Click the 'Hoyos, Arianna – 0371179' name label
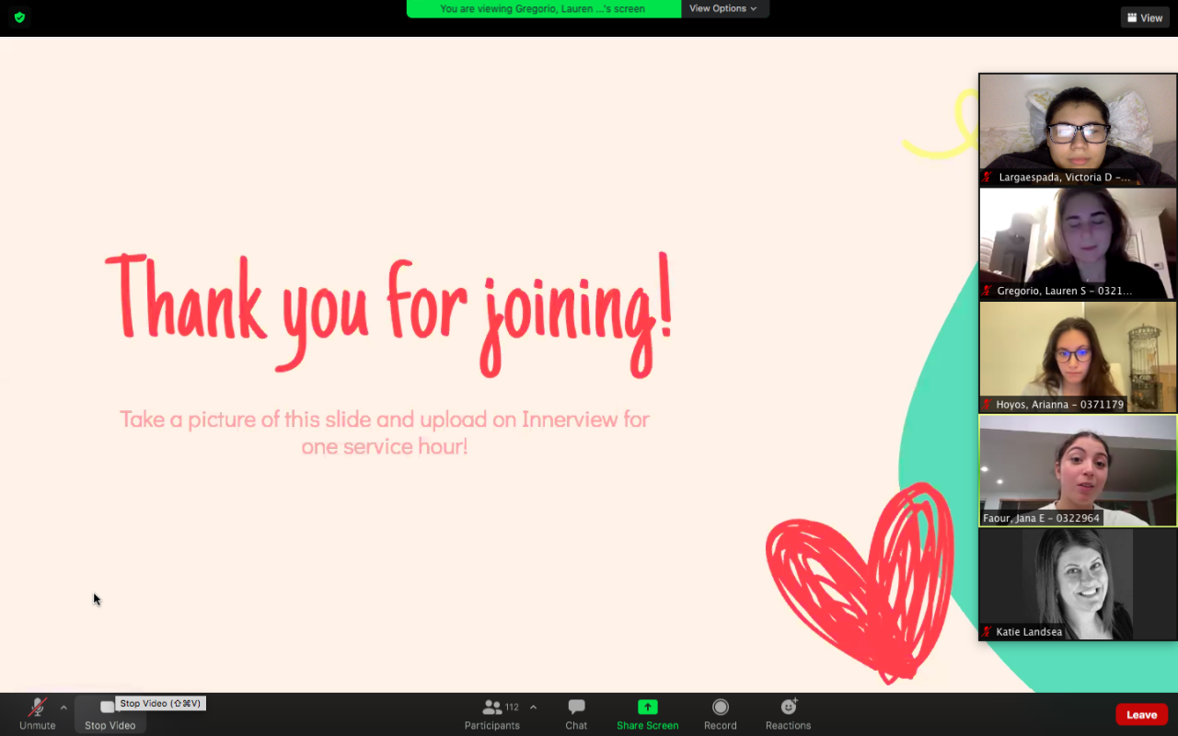Screen dimensions: 1178x736 [1059, 405]
